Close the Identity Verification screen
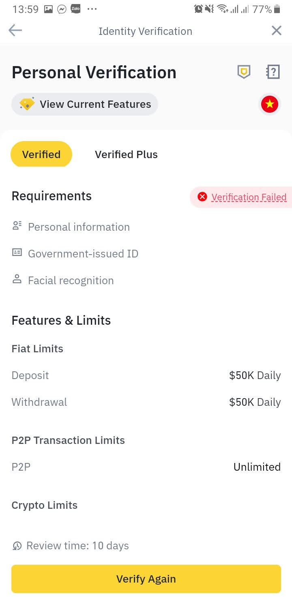This screenshot has height=600, width=292. point(276,31)
